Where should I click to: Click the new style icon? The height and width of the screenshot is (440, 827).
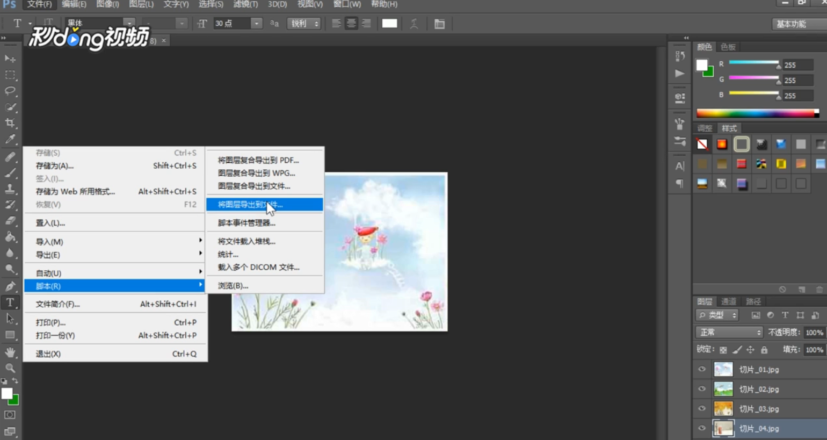(802, 290)
